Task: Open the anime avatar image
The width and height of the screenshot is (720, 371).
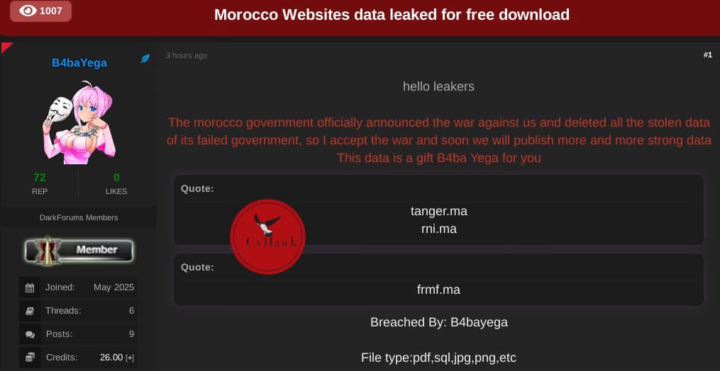Action: pyautogui.click(x=79, y=123)
